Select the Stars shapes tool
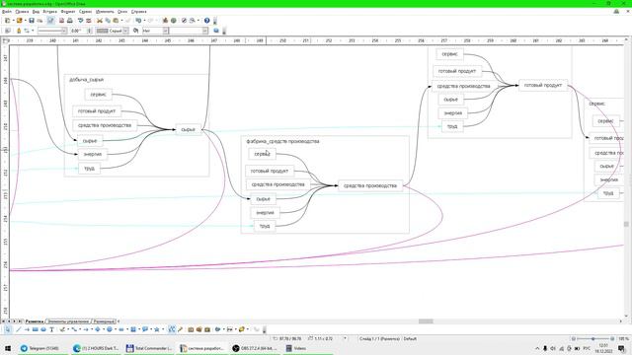 pos(157,329)
